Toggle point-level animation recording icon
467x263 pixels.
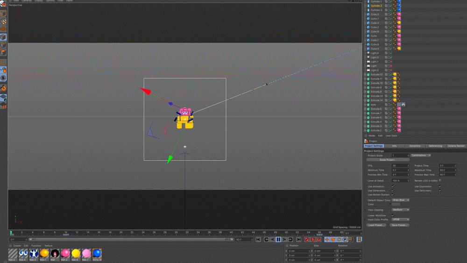point(351,240)
